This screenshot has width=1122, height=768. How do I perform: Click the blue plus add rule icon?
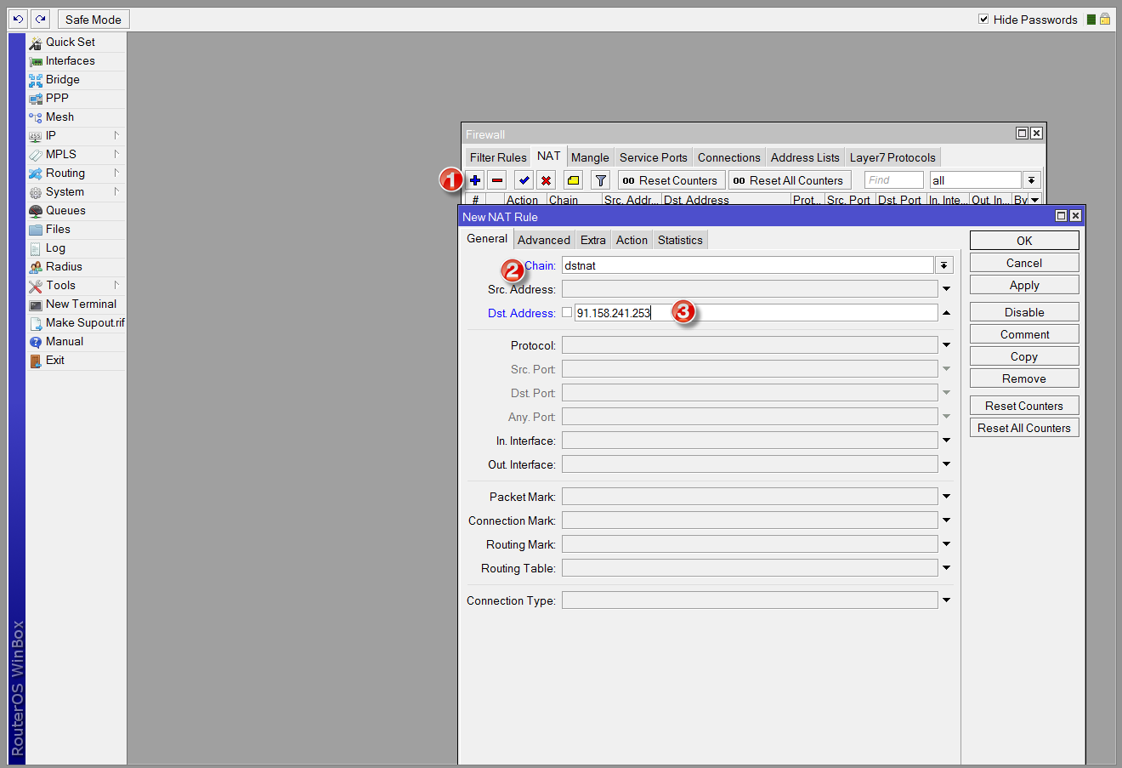coord(475,180)
